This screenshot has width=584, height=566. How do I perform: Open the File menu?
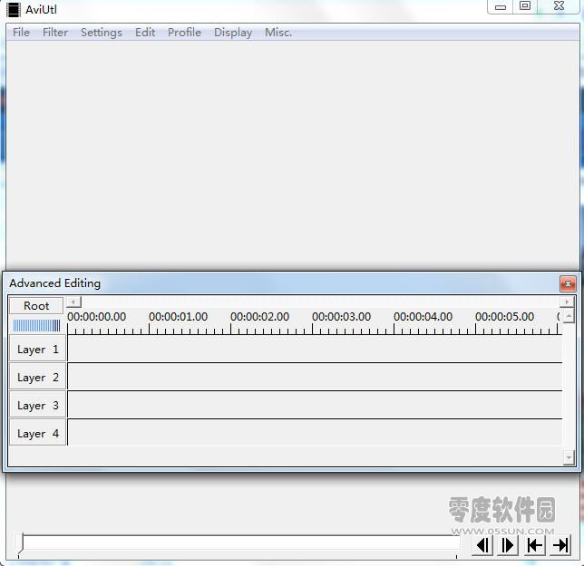(x=21, y=33)
